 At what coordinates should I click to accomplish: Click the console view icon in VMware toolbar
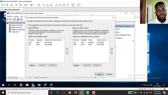73,5
